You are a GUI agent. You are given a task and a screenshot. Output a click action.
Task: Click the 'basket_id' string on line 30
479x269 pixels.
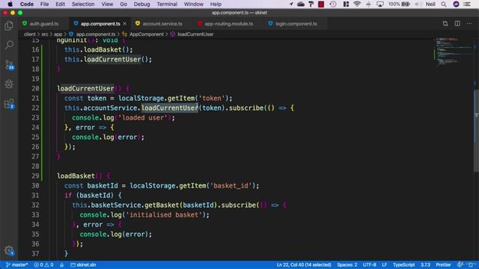pos(232,186)
